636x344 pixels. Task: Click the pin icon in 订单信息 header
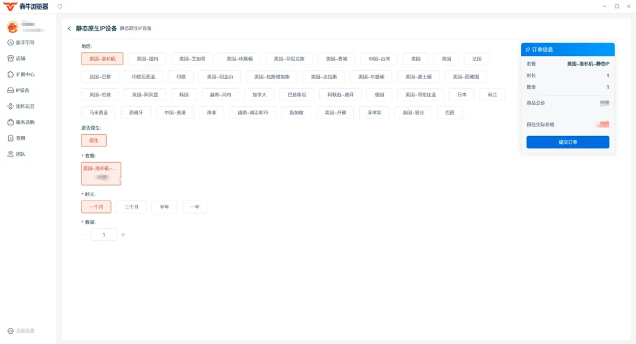point(528,50)
